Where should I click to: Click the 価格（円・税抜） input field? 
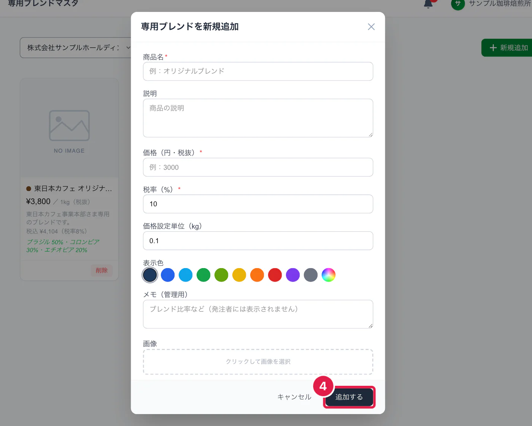coord(258,167)
